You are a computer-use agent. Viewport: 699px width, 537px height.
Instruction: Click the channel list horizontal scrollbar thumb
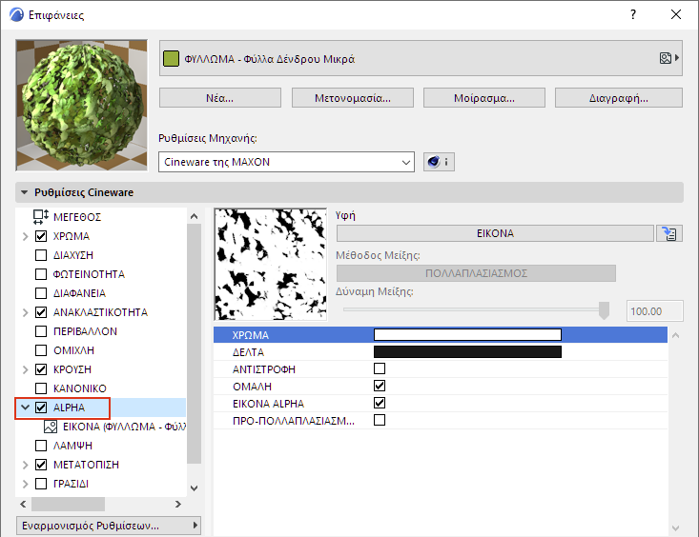(x=68, y=504)
